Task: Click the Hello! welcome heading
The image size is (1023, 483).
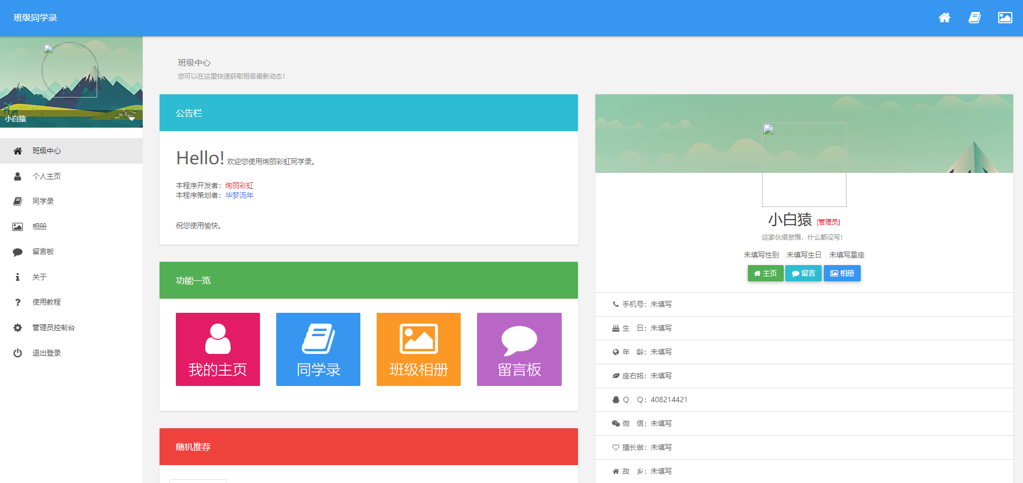Action: click(200, 158)
